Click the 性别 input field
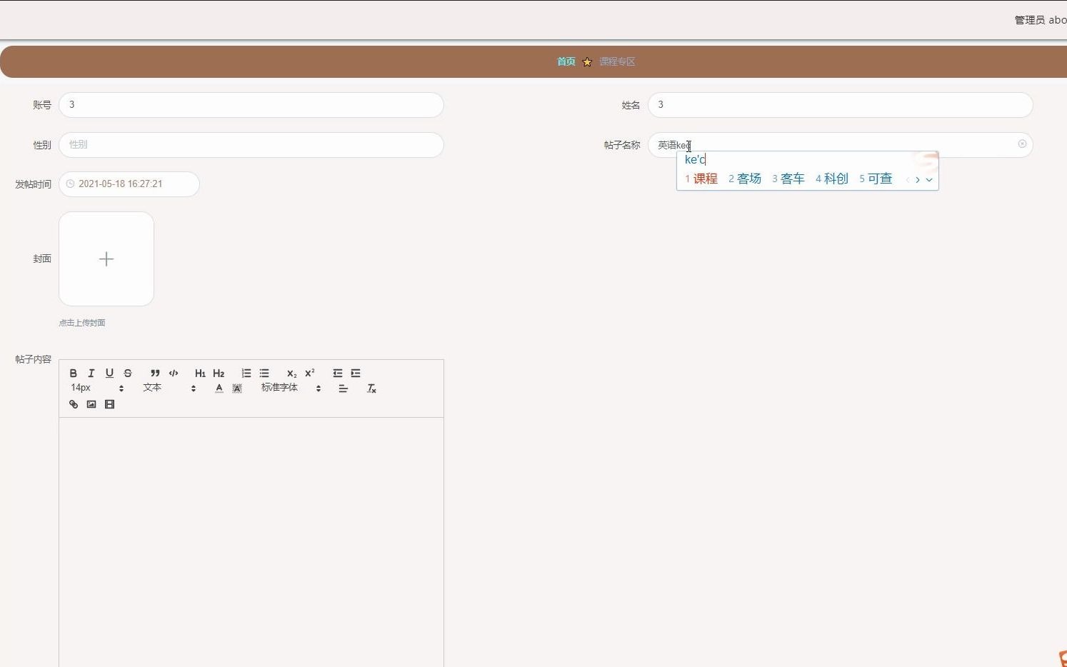1067x667 pixels. tap(251, 145)
